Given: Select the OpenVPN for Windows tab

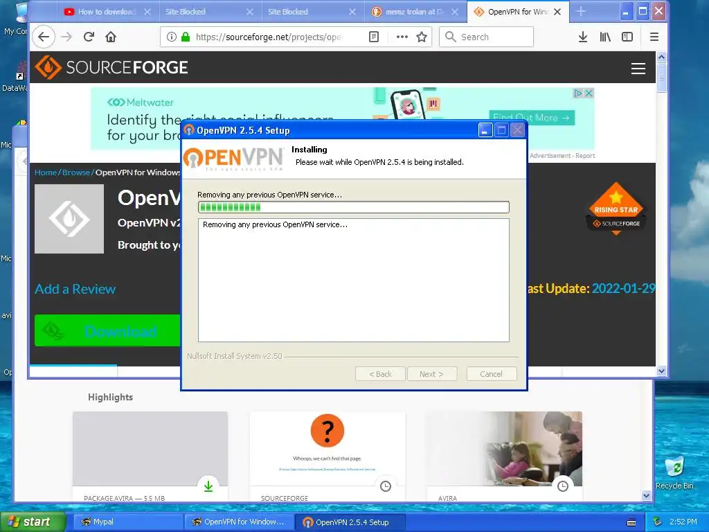Looking at the screenshot, I should [x=517, y=12].
